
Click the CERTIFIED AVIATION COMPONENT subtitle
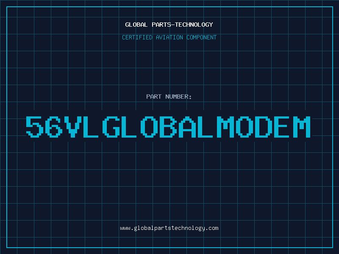(169, 37)
